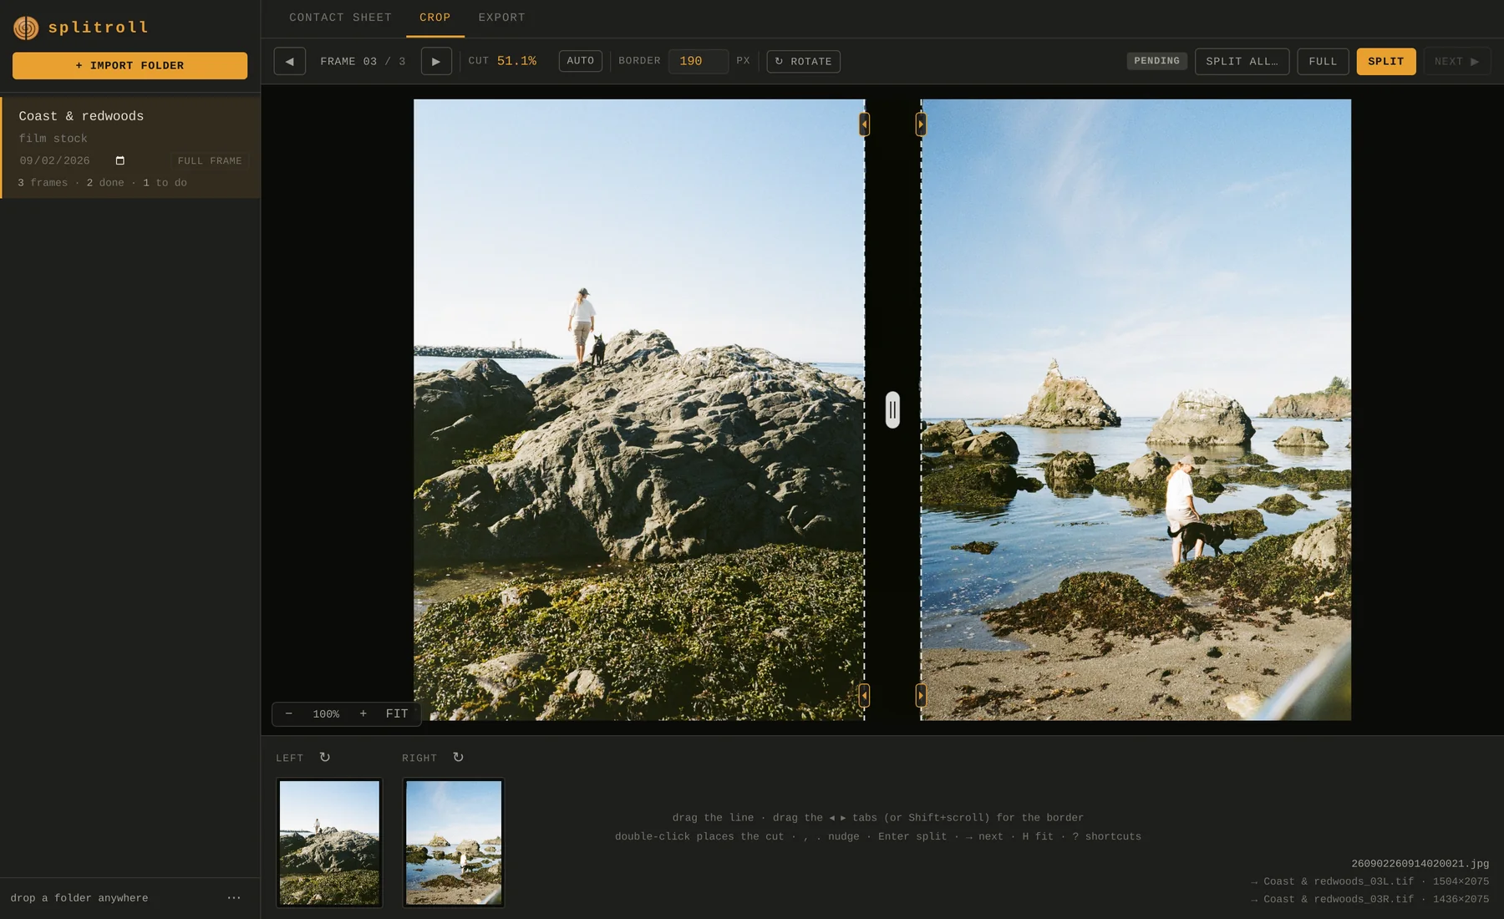This screenshot has height=919, width=1504.
Task: Click the NEXT frame button
Action: tap(1456, 61)
